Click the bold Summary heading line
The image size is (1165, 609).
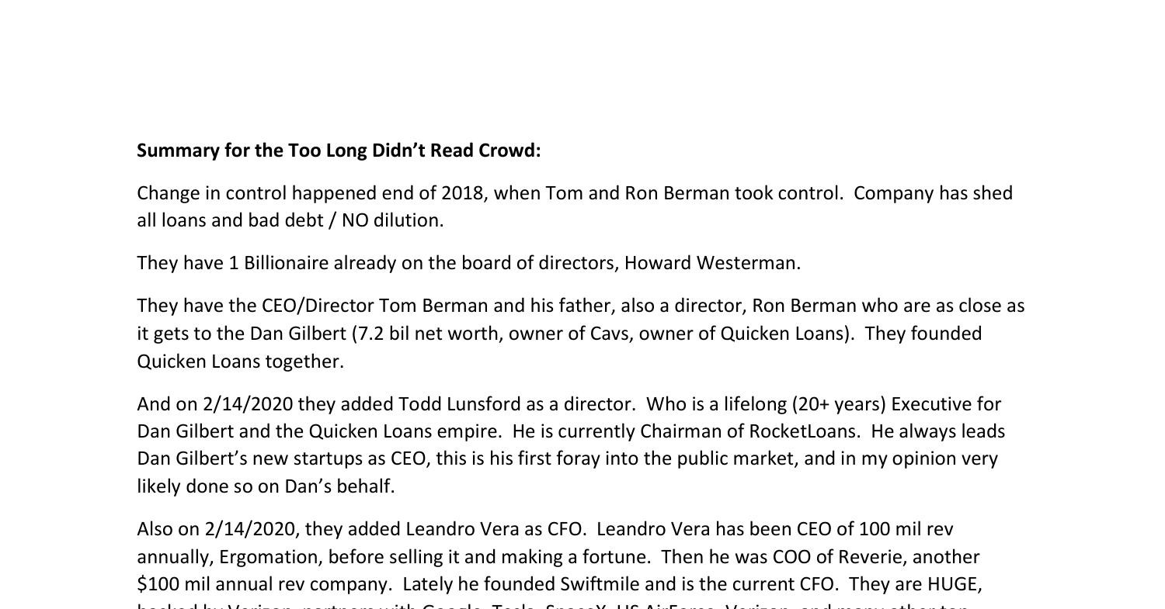[x=339, y=151]
